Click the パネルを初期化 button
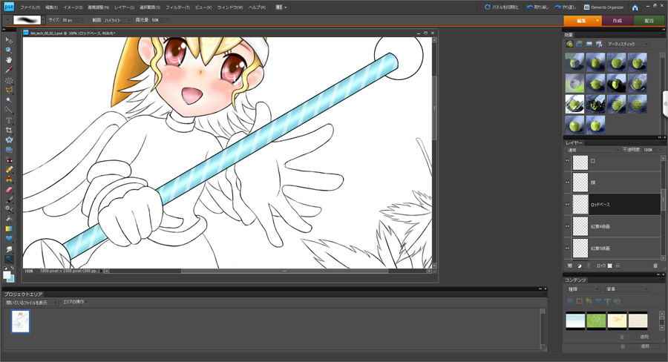Screen dimensions: 668x362 coord(502,7)
